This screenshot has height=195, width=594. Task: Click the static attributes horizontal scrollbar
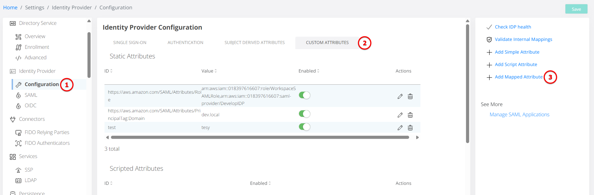260,137
